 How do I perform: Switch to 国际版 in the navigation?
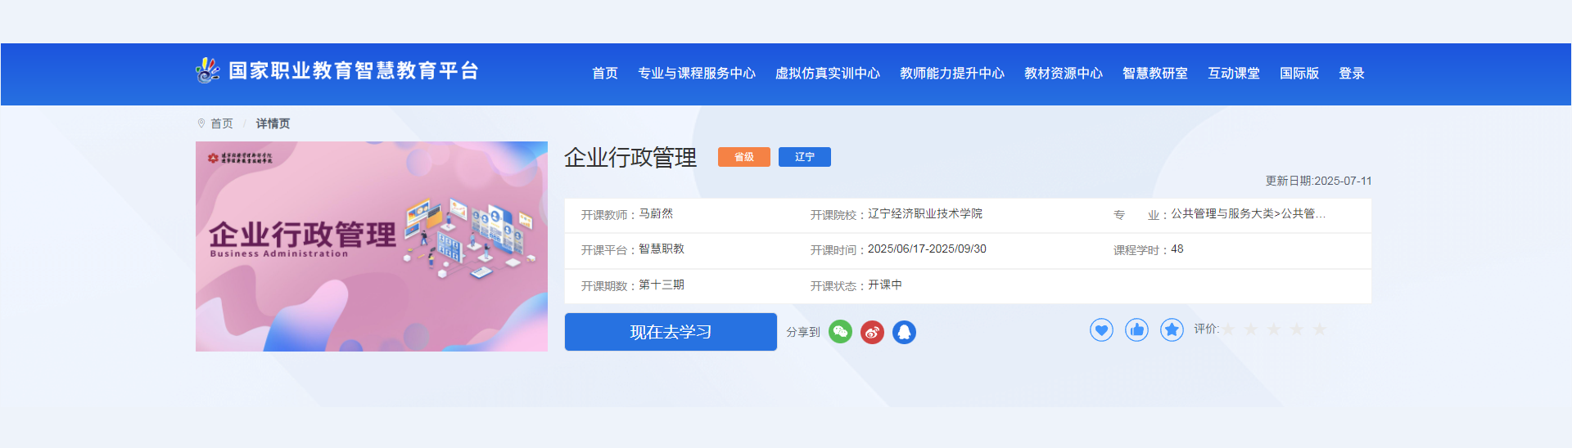click(1299, 74)
